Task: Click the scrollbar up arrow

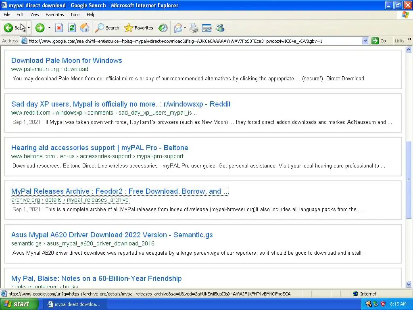Action: tap(409, 50)
